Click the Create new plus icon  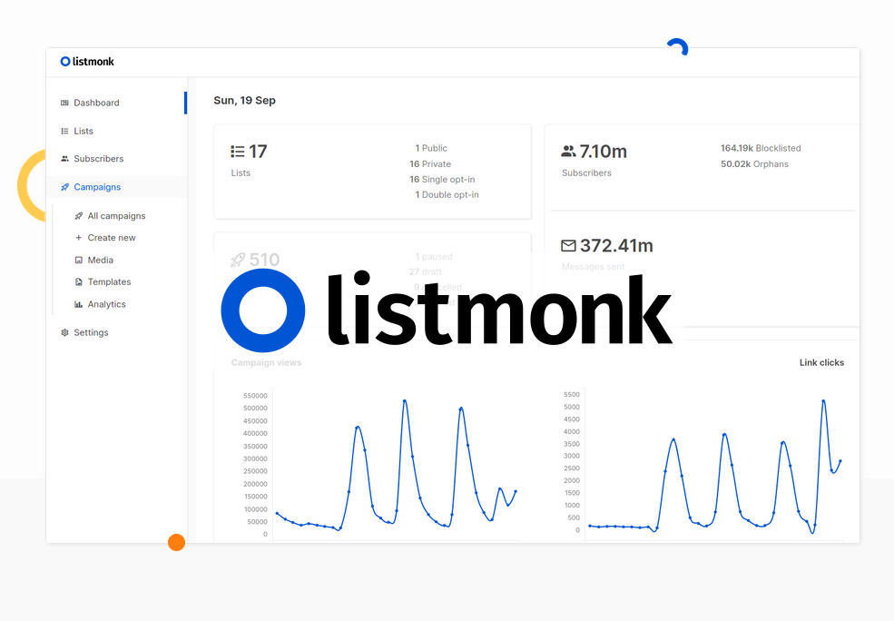tap(79, 238)
